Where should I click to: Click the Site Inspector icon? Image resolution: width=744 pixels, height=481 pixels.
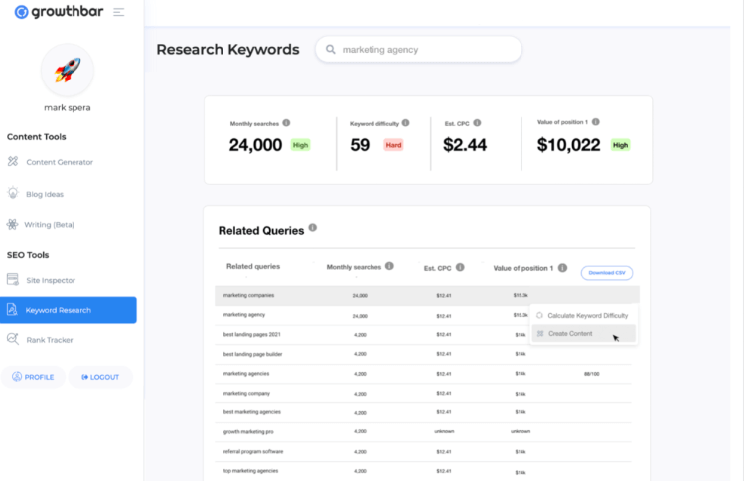click(13, 279)
